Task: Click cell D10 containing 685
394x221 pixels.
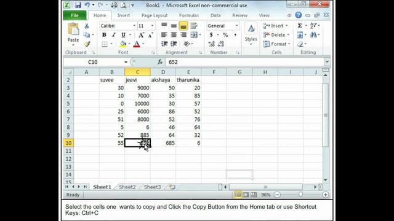Action: tap(163, 143)
